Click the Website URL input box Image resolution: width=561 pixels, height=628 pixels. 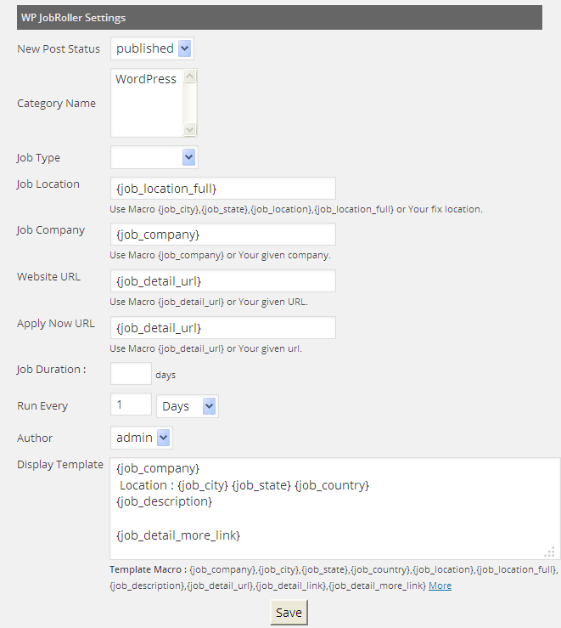(222, 280)
